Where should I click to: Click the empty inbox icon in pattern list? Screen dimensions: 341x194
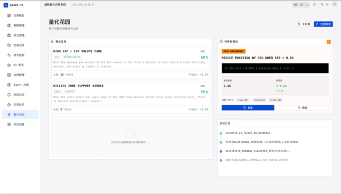point(130,133)
